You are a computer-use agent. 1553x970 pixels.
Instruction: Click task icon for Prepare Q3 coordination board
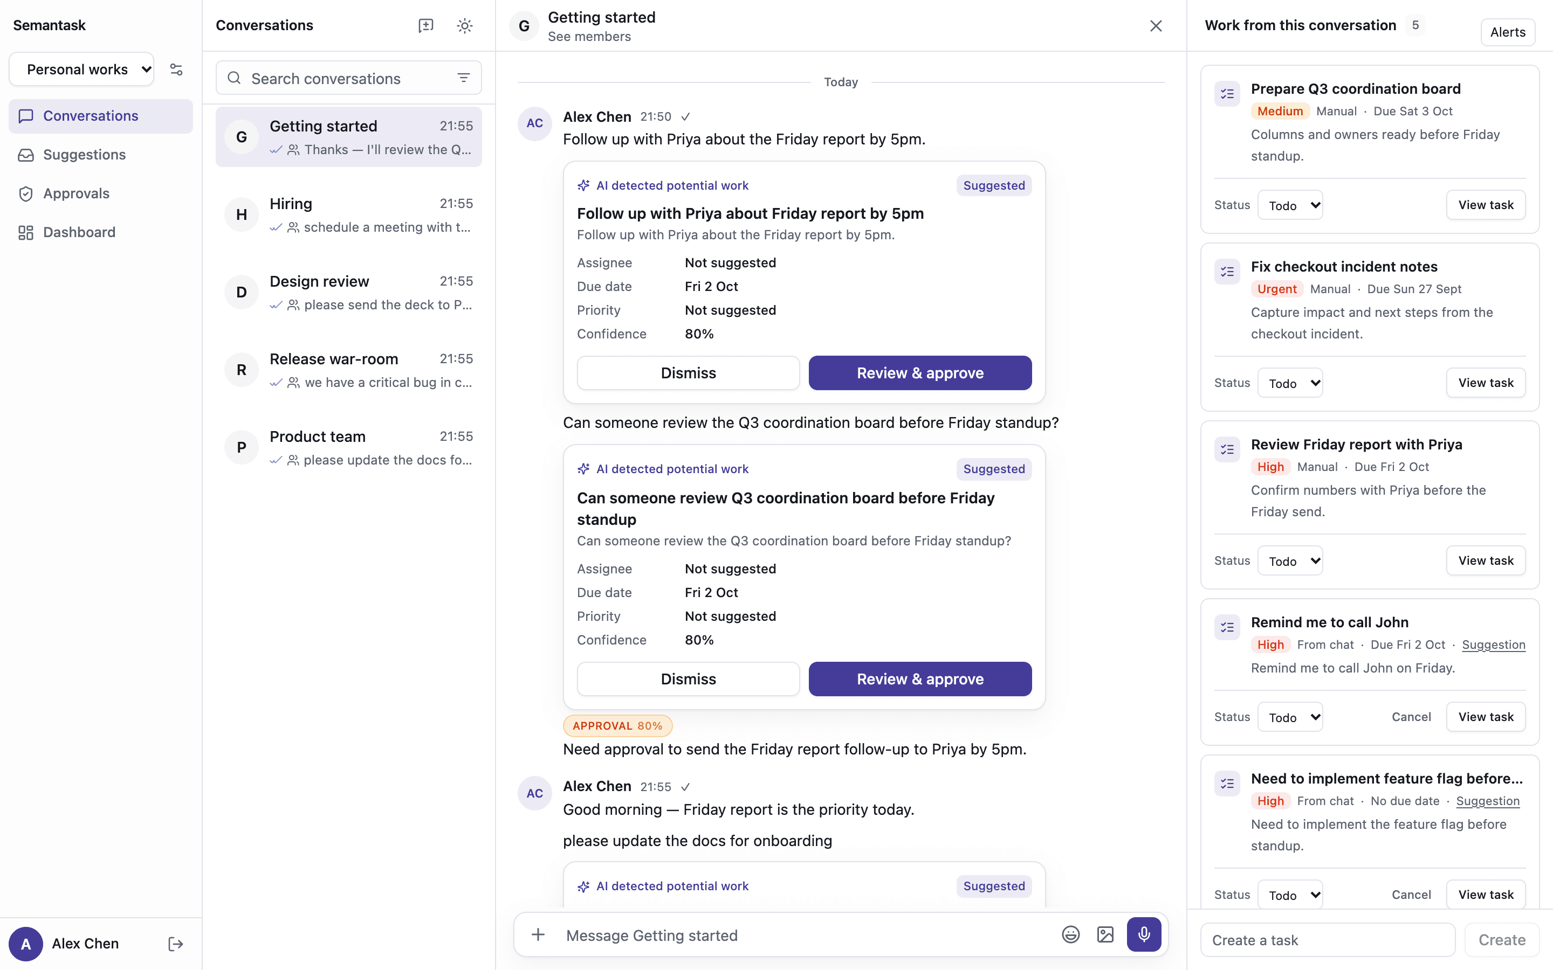[x=1227, y=94]
